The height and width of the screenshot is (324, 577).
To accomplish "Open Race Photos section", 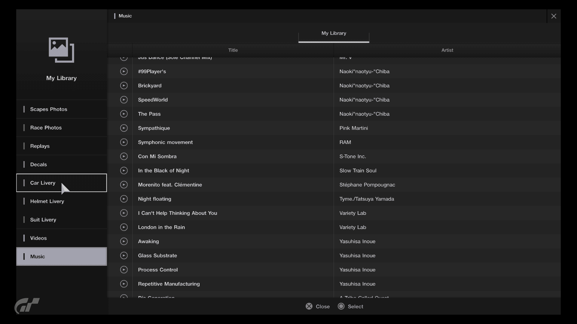I will tap(62, 127).
